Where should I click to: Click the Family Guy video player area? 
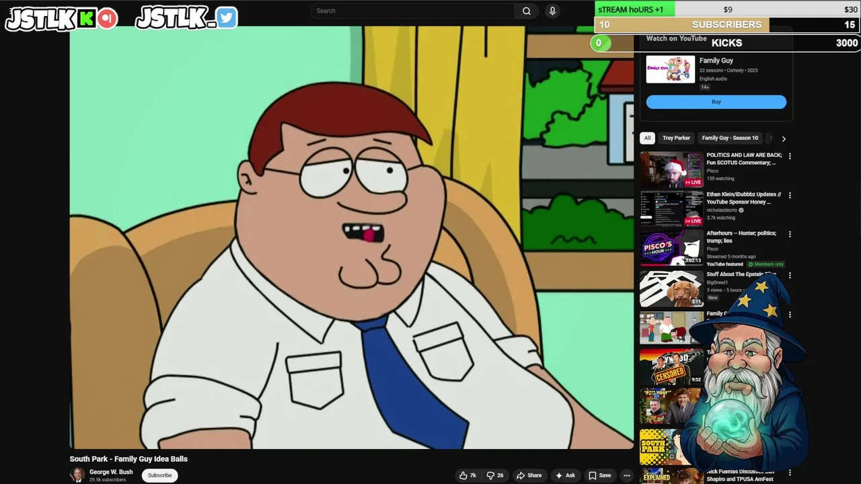point(351,237)
